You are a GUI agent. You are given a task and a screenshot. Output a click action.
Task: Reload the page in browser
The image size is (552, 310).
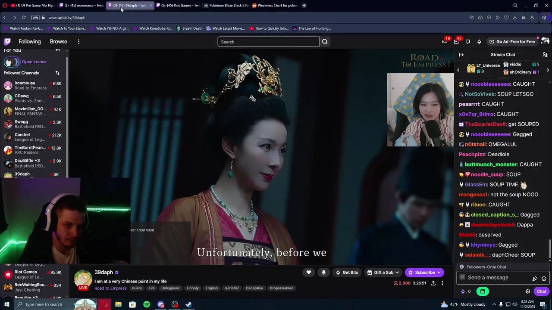click(24, 18)
